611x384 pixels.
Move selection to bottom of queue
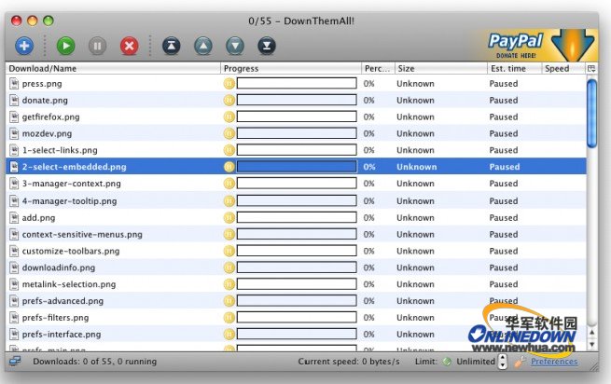[267, 46]
